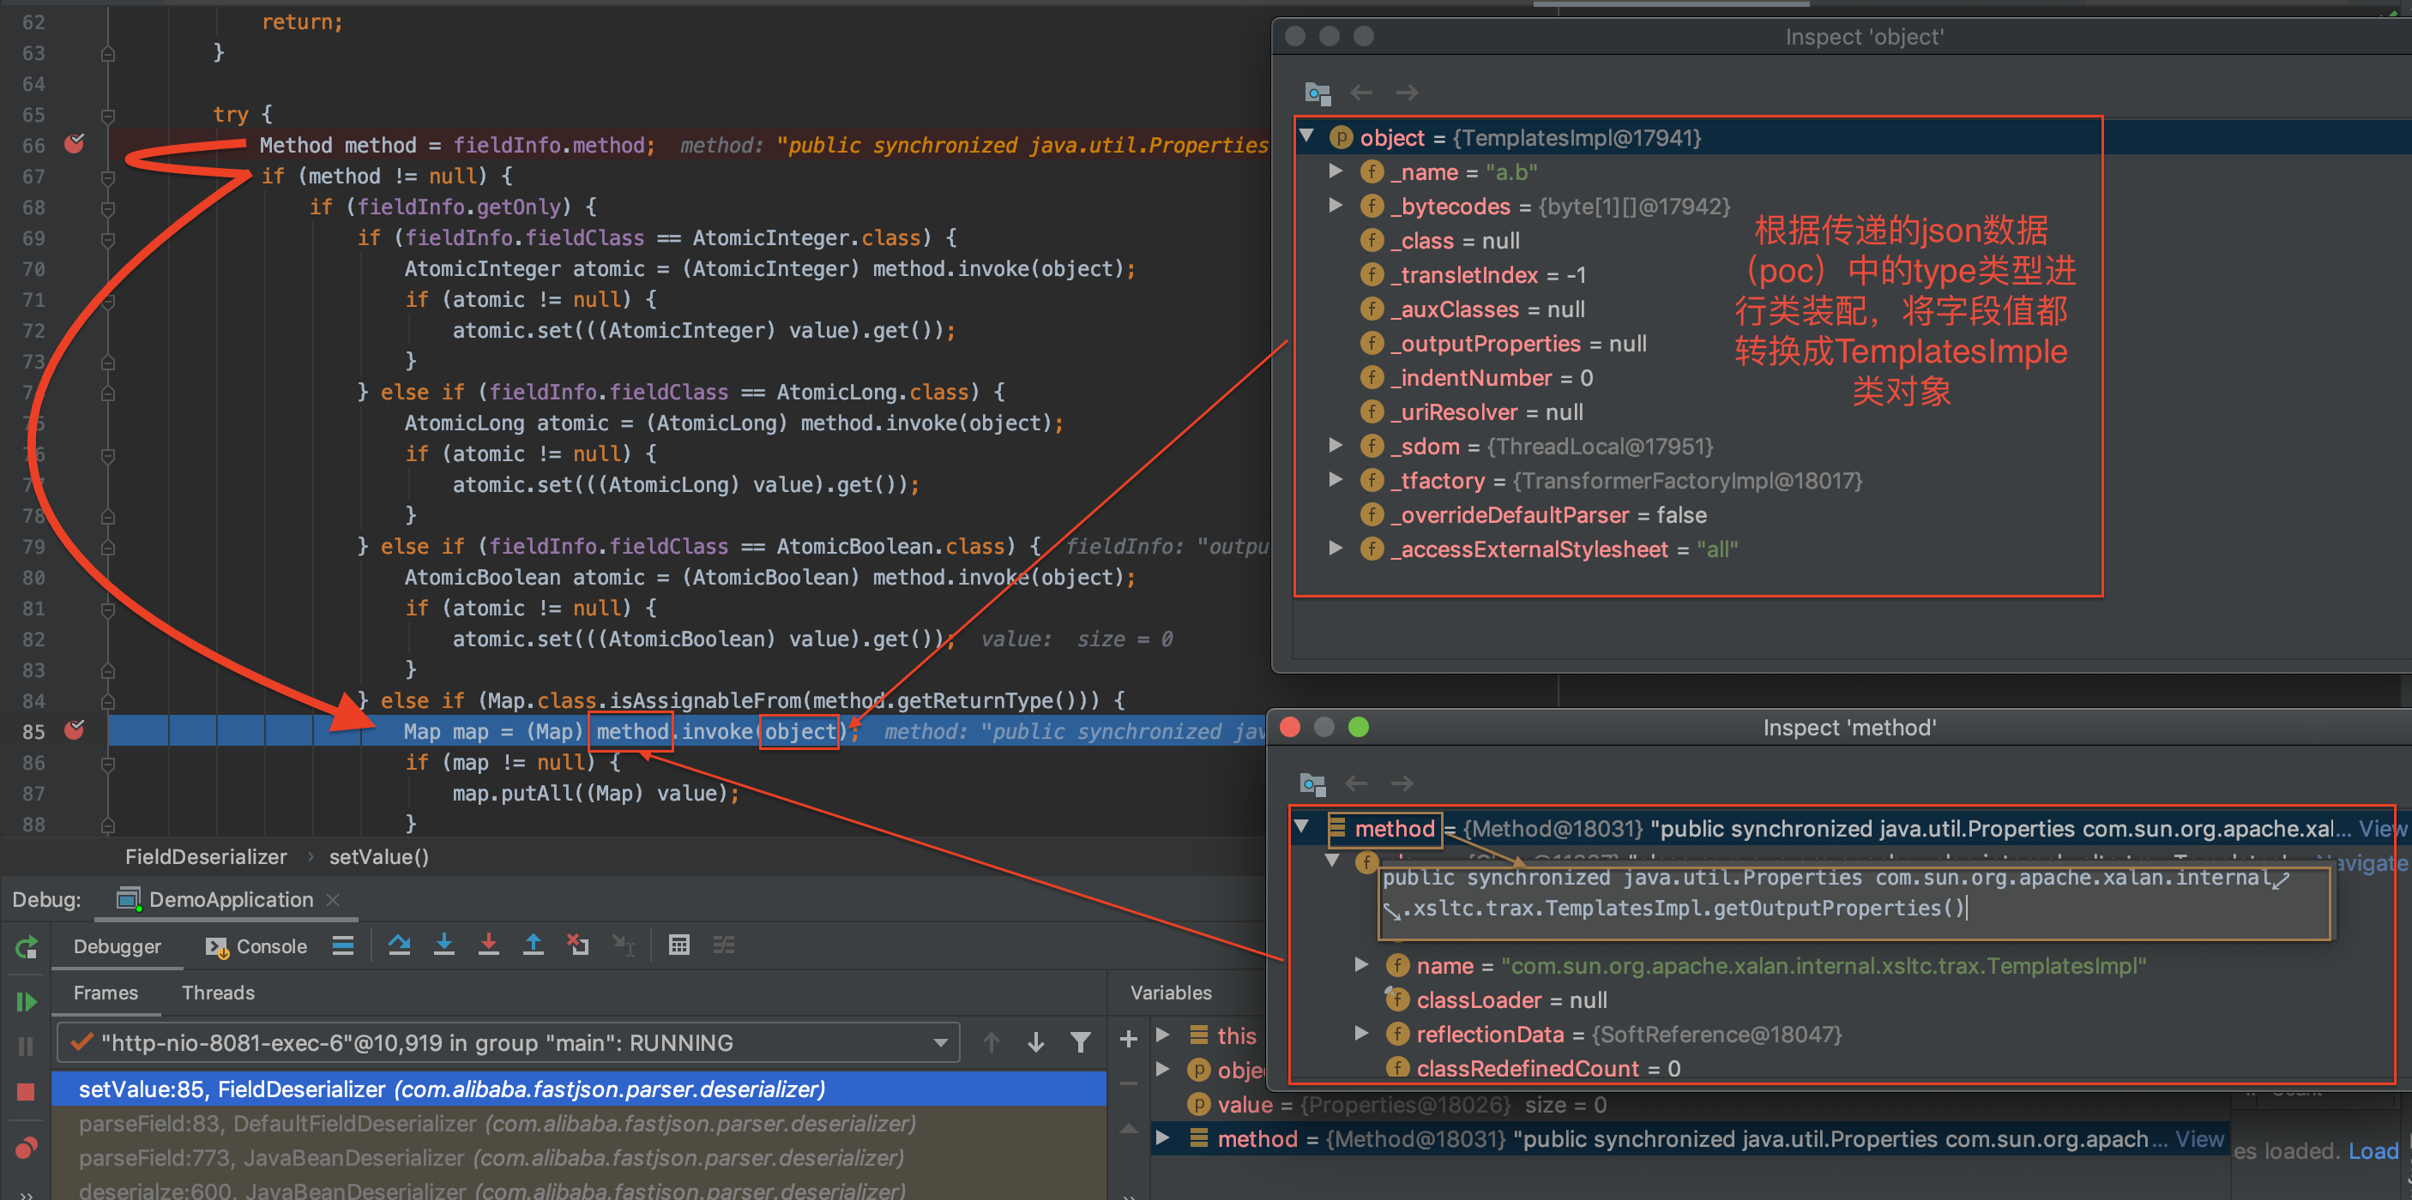
Task: Open the thread selector dropdown
Action: [x=508, y=1043]
